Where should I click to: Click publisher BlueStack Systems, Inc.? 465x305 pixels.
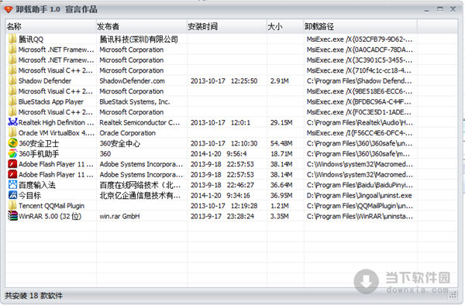135,101
